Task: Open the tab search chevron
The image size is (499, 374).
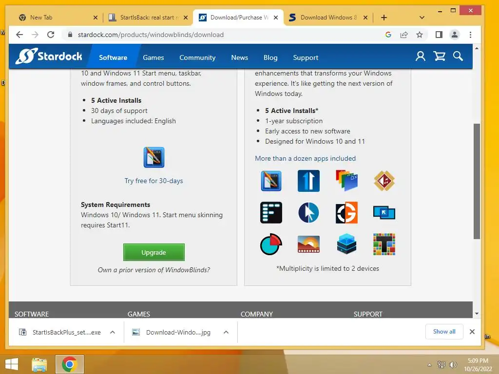Action: [x=422, y=18]
